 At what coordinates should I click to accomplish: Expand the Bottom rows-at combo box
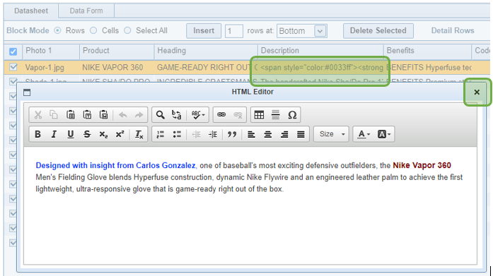[320, 31]
